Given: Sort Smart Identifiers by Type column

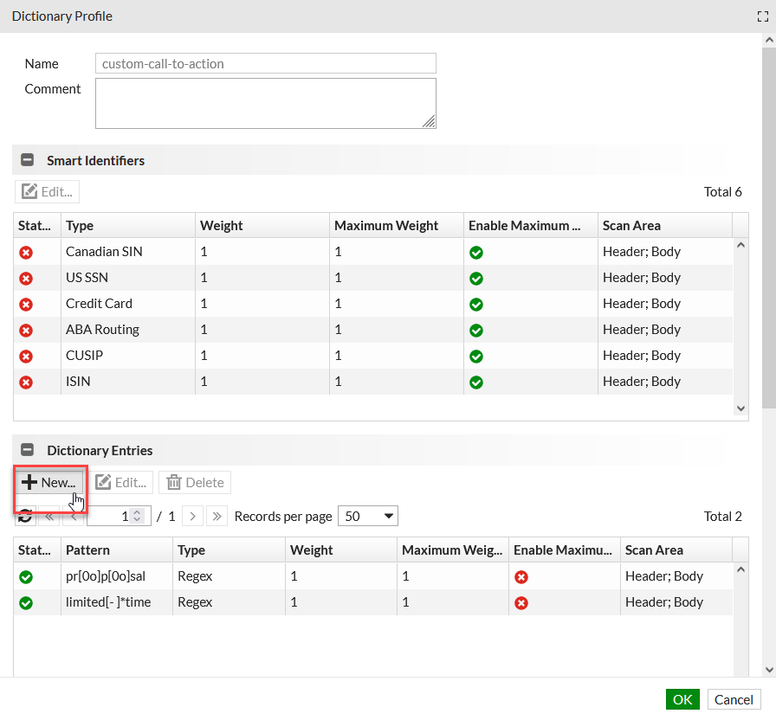Looking at the screenshot, I should pos(128,226).
